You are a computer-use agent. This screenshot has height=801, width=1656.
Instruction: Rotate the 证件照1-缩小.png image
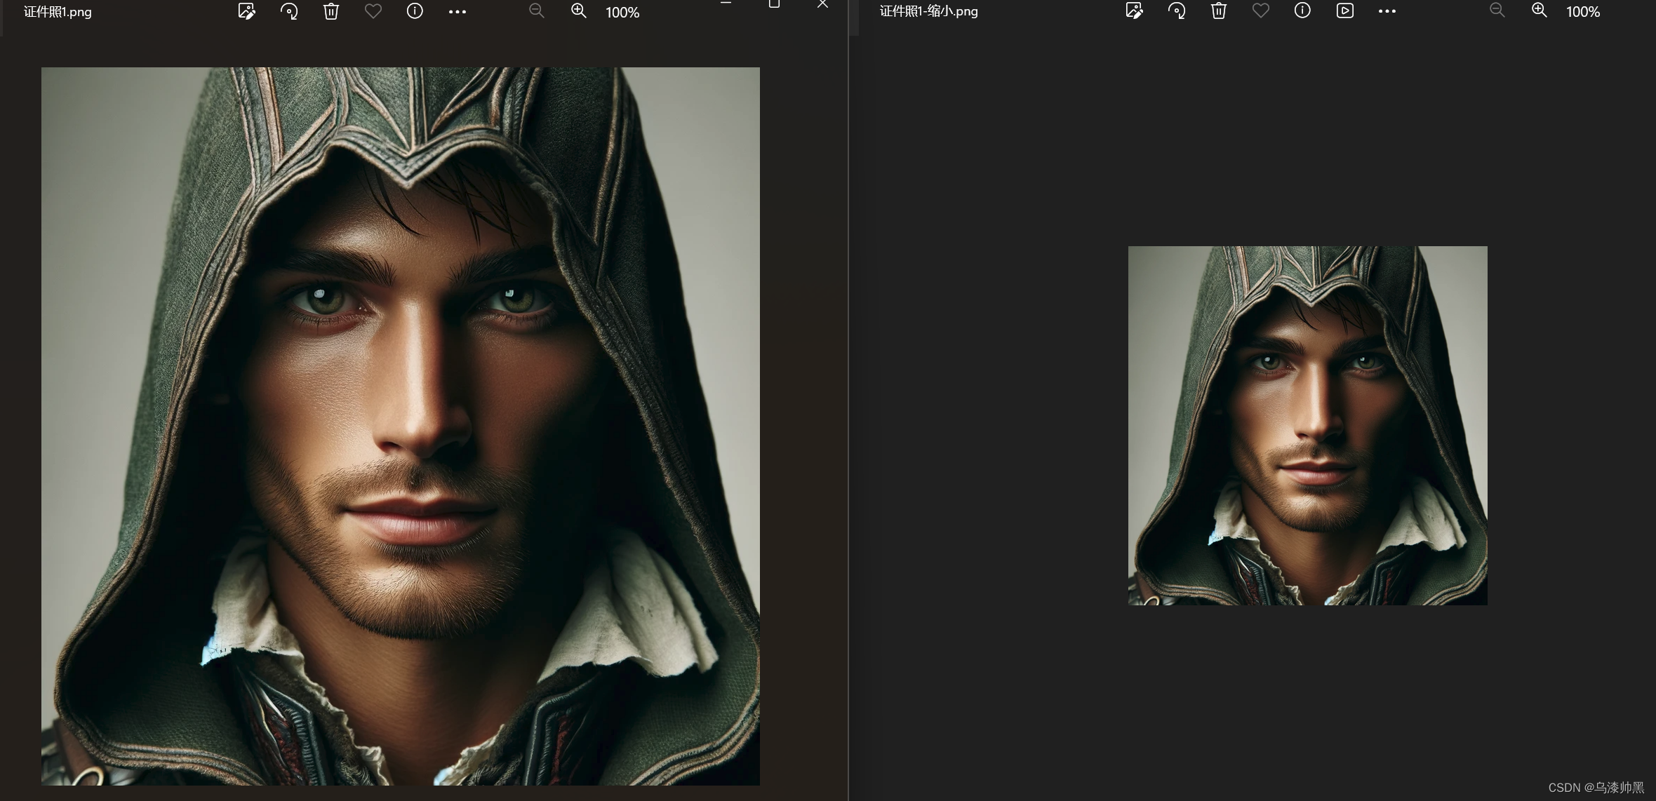click(1177, 11)
